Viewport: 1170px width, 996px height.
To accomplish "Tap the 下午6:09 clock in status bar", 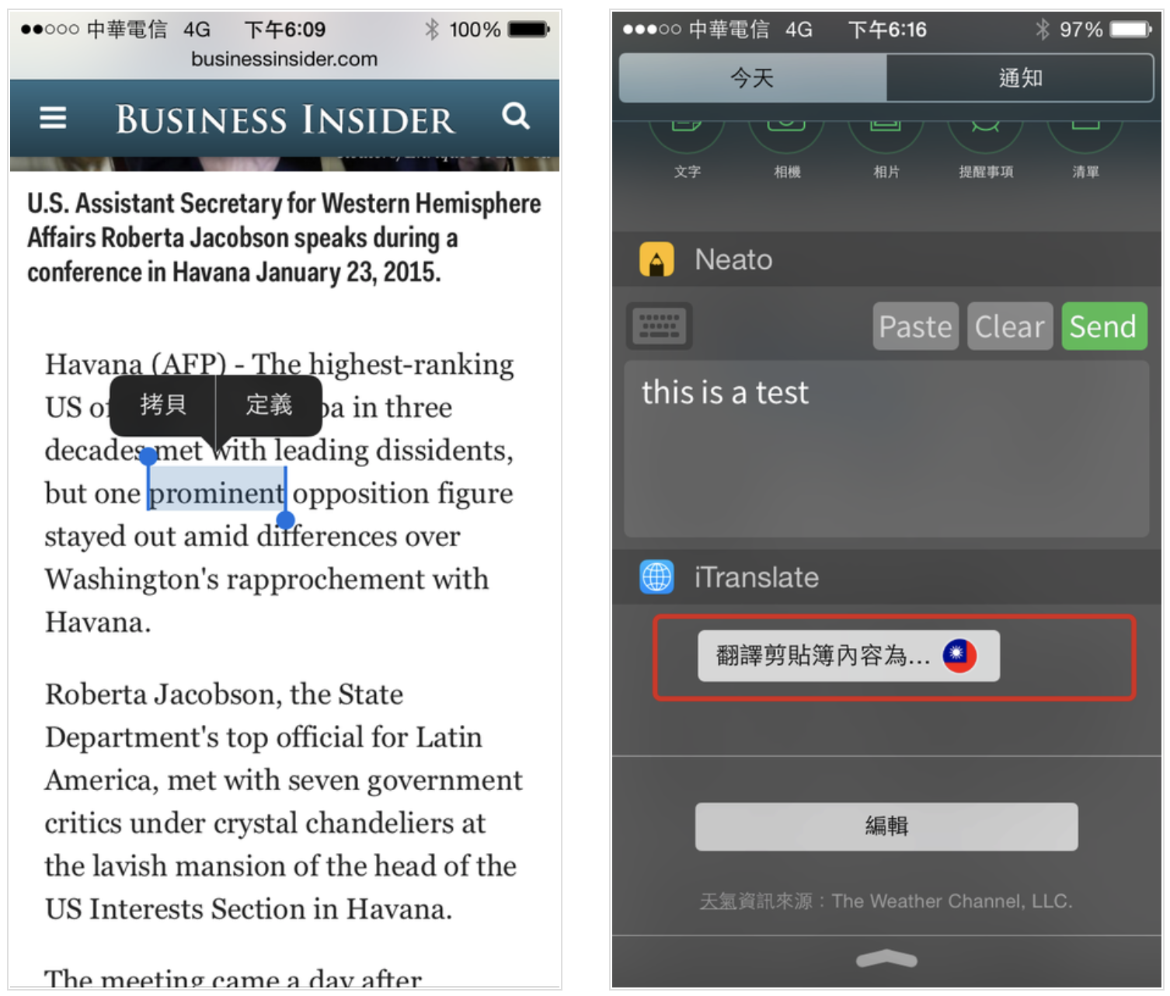I will pyautogui.click(x=285, y=30).
